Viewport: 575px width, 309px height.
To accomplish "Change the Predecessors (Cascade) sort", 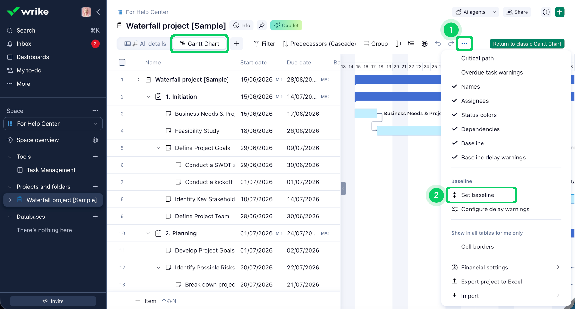I will pos(319,44).
